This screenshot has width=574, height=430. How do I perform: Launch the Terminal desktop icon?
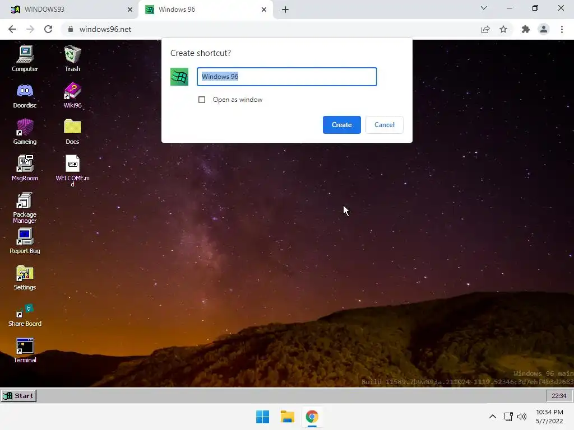[x=25, y=350]
